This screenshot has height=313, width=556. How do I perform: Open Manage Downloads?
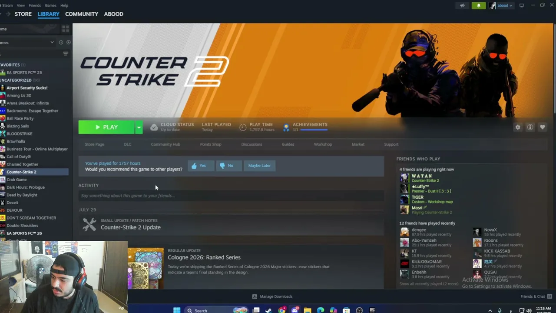272,296
